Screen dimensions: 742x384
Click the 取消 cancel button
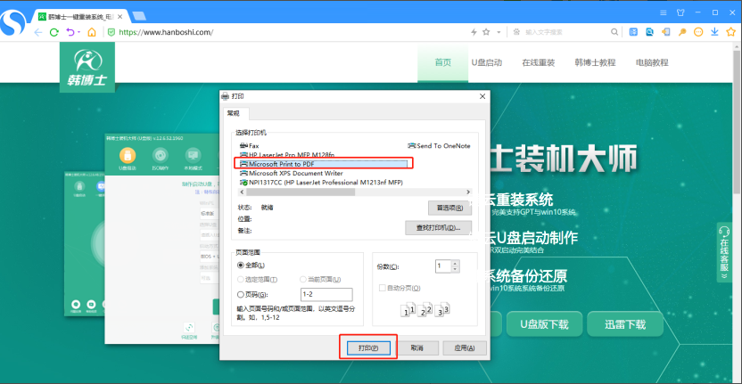416,348
